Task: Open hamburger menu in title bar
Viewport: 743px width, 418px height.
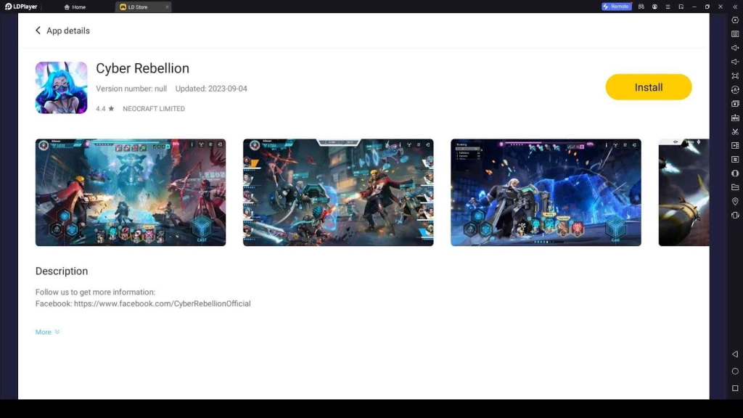Action: 668,7
